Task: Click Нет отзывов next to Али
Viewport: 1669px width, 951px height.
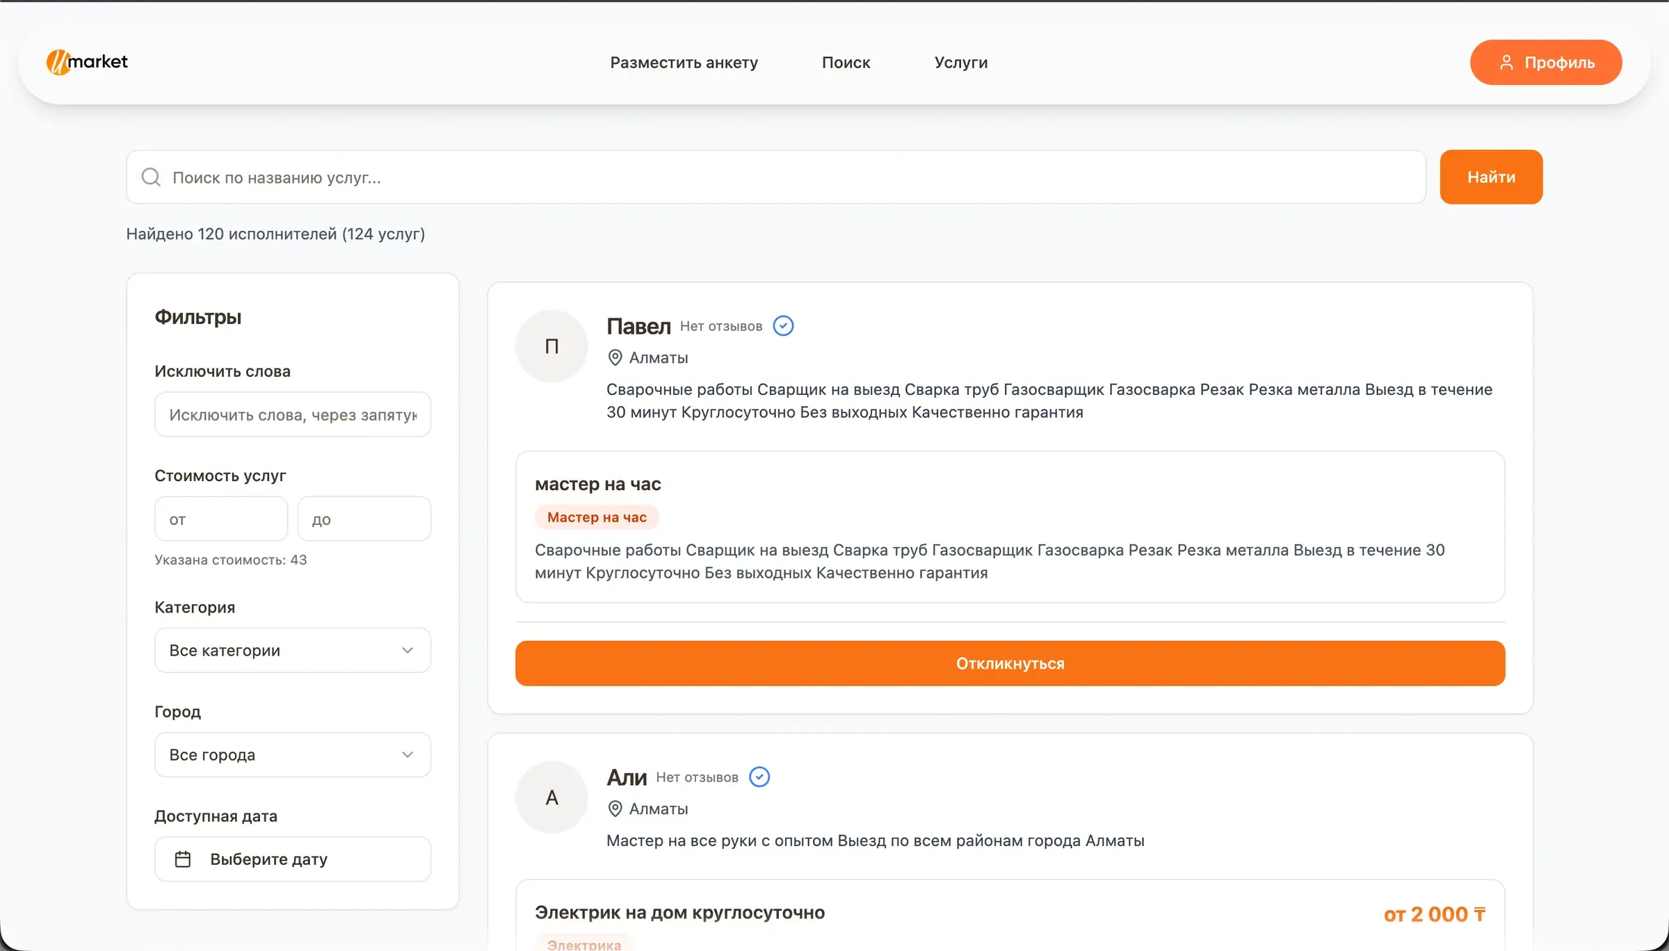Action: [697, 777]
